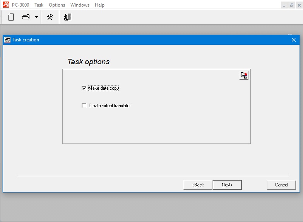Cancel the task creation wizard

tap(281, 185)
